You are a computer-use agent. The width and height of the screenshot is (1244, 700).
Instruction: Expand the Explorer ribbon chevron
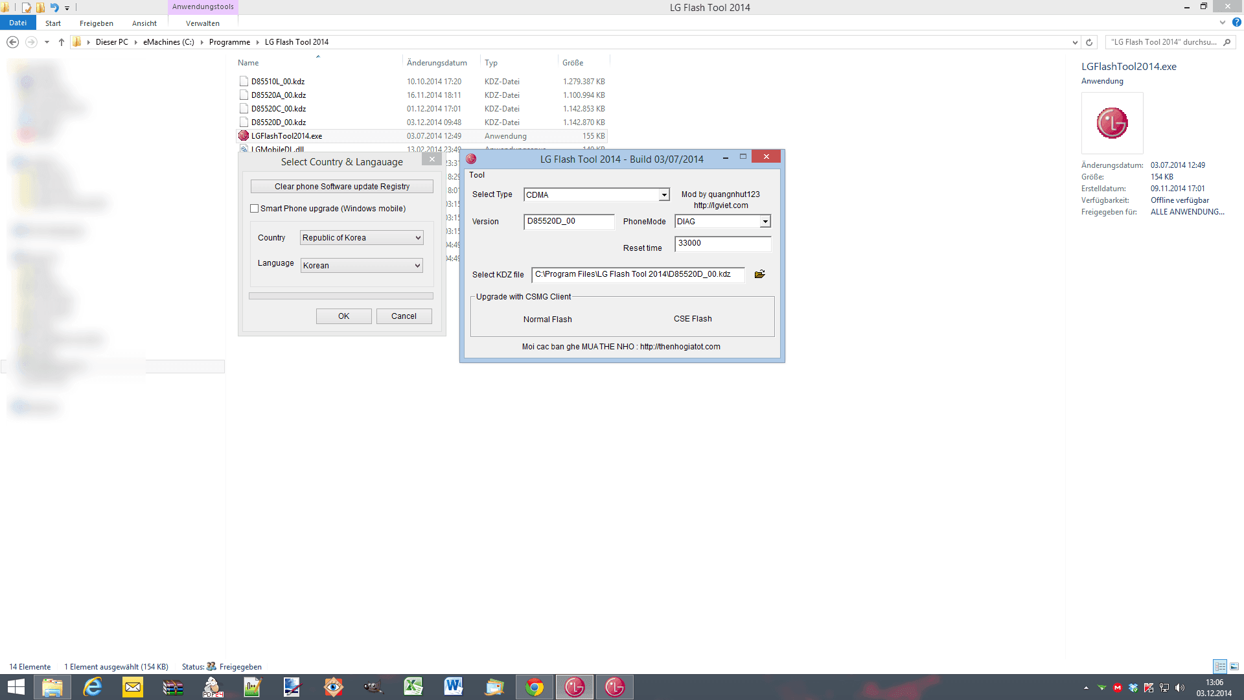(x=1223, y=23)
